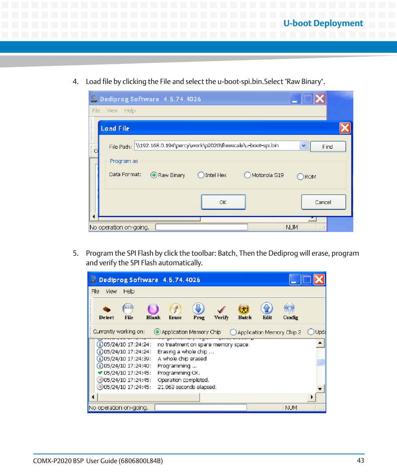Open the File Path dropdown list

tap(303, 146)
